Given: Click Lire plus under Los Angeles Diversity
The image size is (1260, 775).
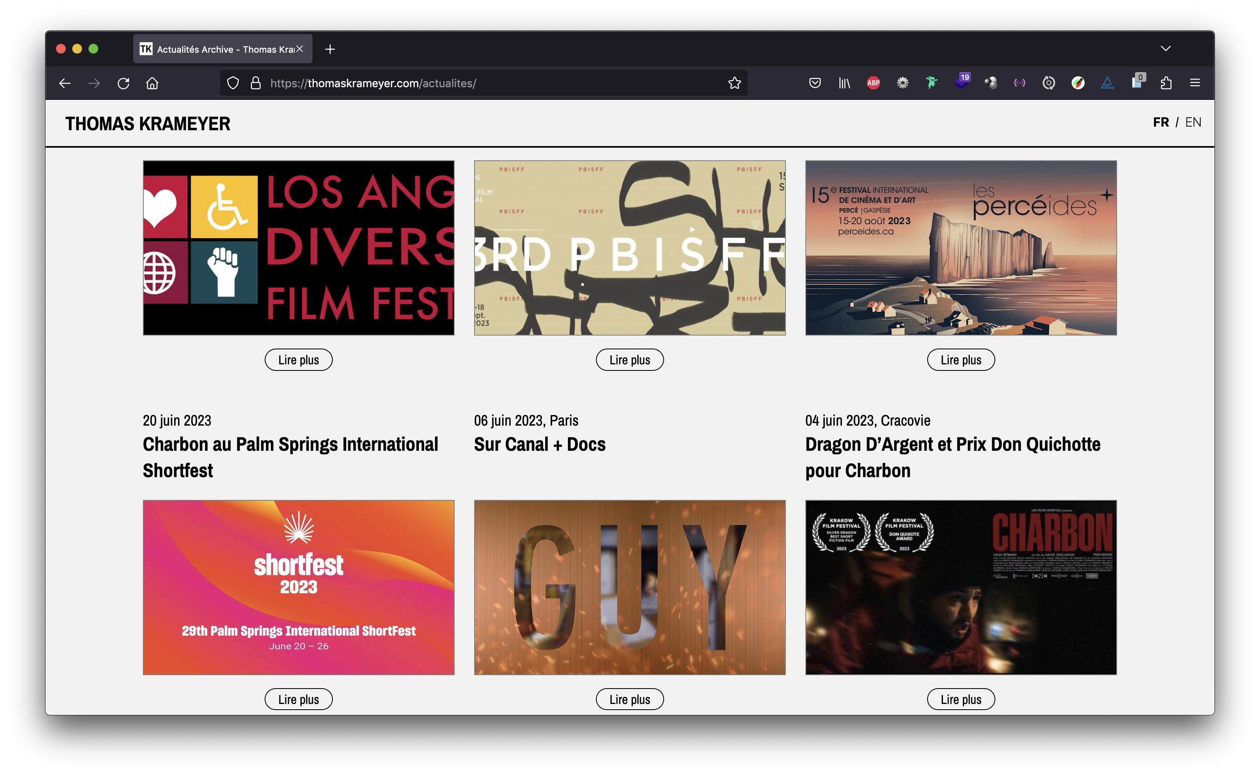Looking at the screenshot, I should pyautogui.click(x=298, y=360).
